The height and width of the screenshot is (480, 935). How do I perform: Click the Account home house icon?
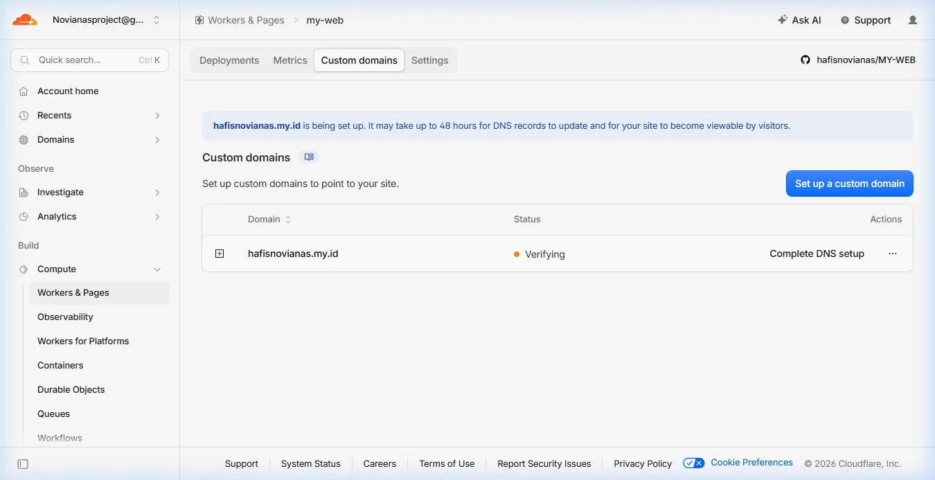24,91
